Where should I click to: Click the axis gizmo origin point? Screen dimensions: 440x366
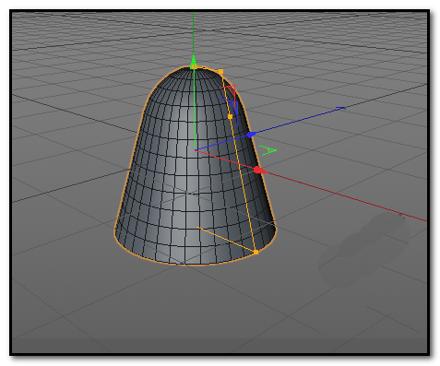(x=196, y=150)
